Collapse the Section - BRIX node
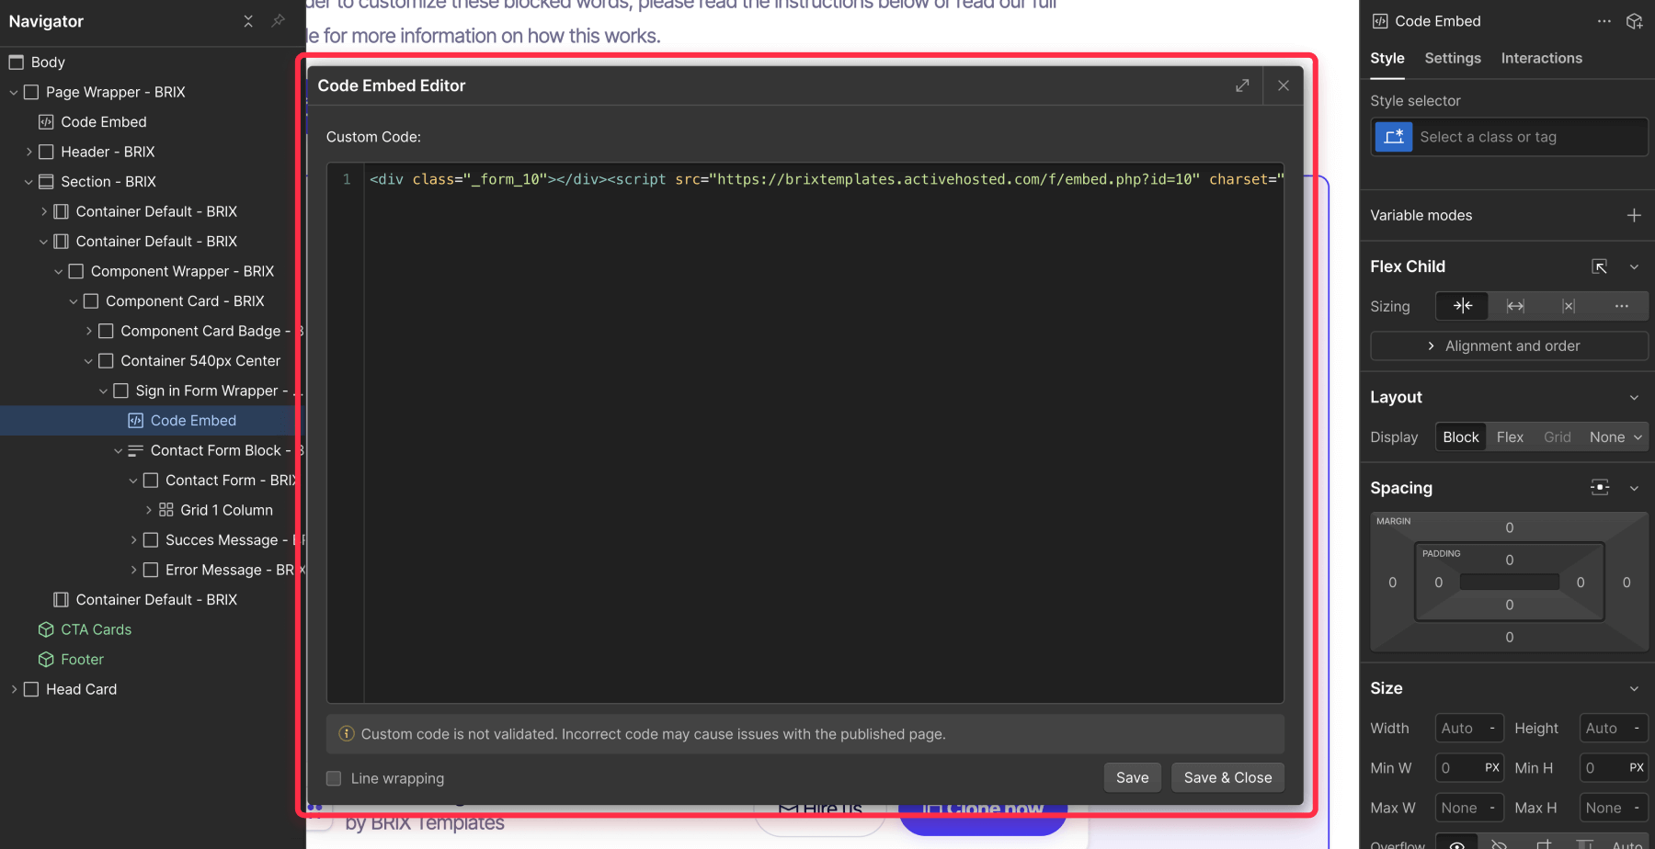This screenshot has height=849, width=1655. point(29,182)
